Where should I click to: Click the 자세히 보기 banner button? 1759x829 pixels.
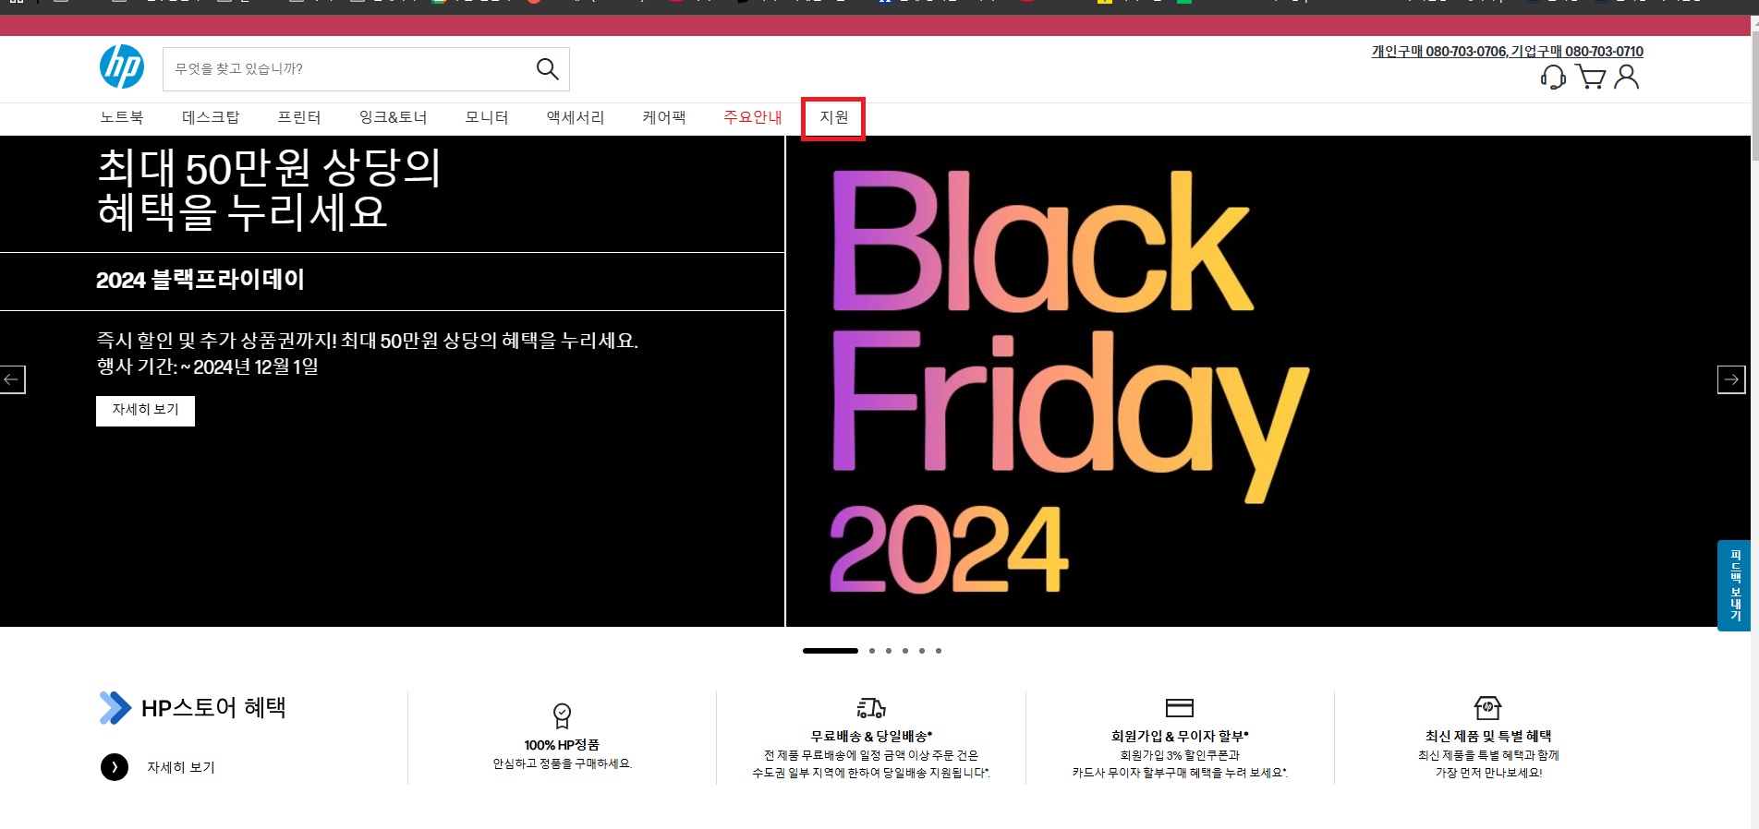tap(145, 411)
